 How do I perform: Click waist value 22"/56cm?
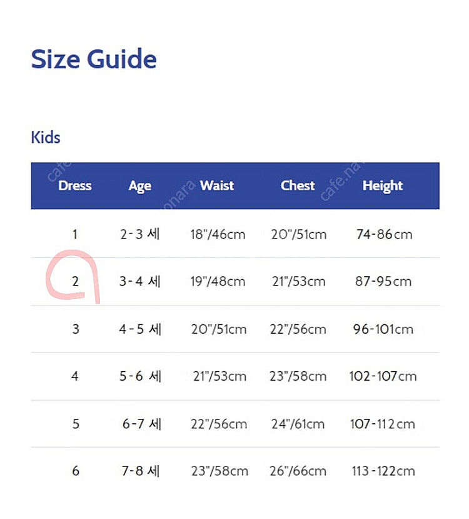click(x=219, y=424)
